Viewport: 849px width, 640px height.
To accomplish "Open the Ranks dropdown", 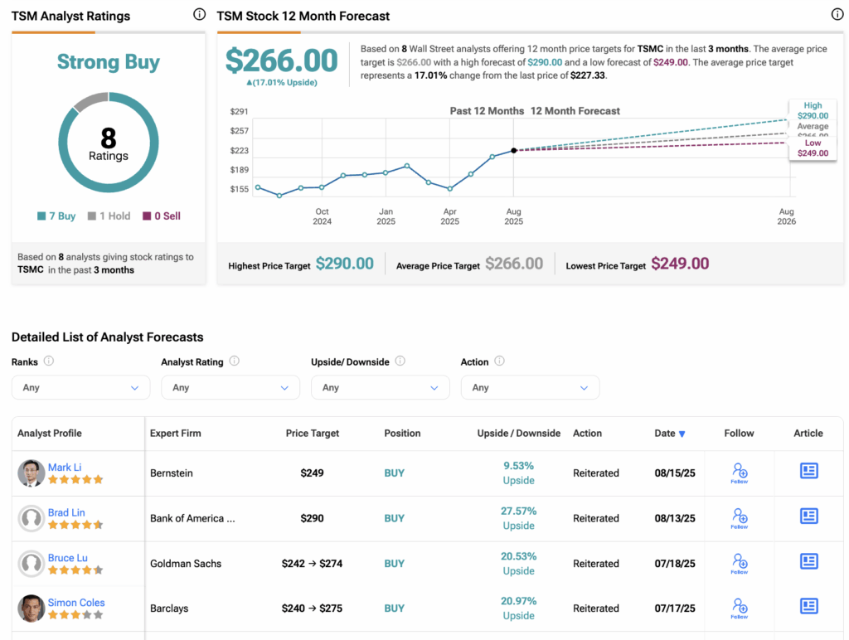I will [80, 387].
